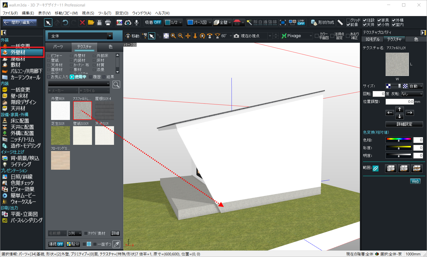Open the 全体 category dropdown
Screen dimensions: 427x257
coord(110,36)
